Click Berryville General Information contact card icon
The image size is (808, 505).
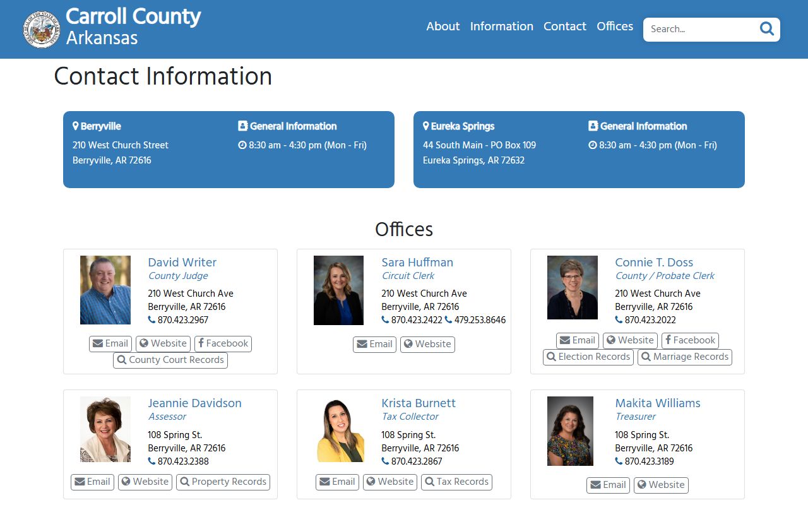click(243, 126)
